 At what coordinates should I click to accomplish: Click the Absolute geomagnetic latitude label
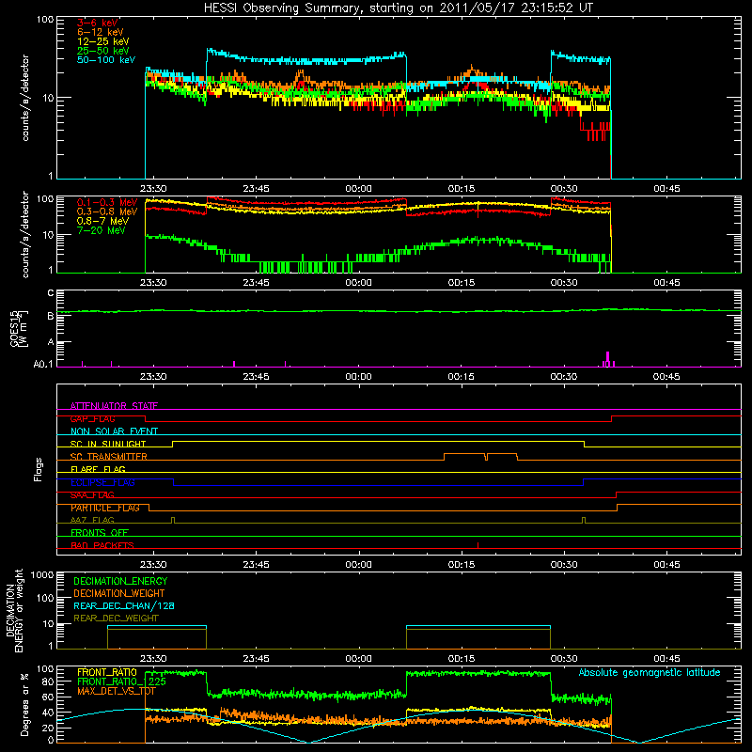tap(650, 673)
